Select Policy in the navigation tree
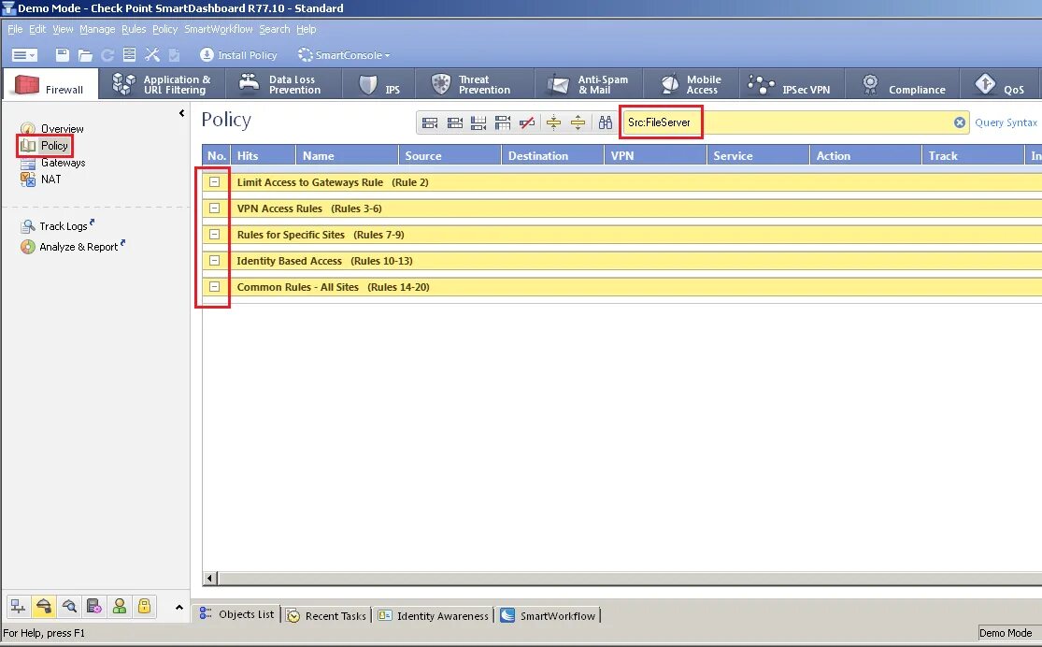Image resolution: width=1042 pixels, height=647 pixels. pos(54,145)
